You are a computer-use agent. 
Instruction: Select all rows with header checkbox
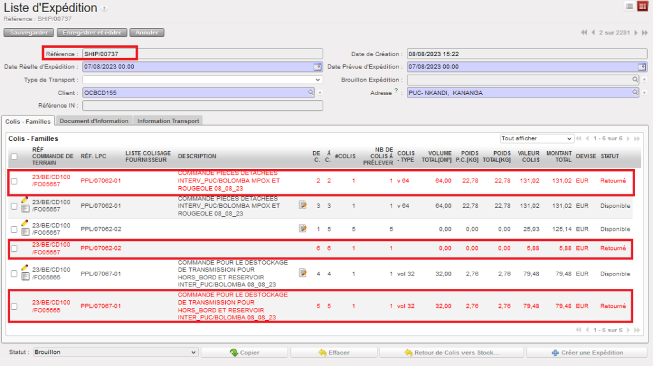click(x=14, y=156)
